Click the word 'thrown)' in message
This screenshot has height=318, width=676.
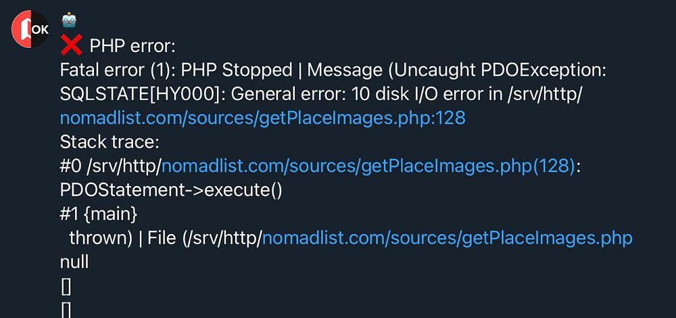point(101,238)
